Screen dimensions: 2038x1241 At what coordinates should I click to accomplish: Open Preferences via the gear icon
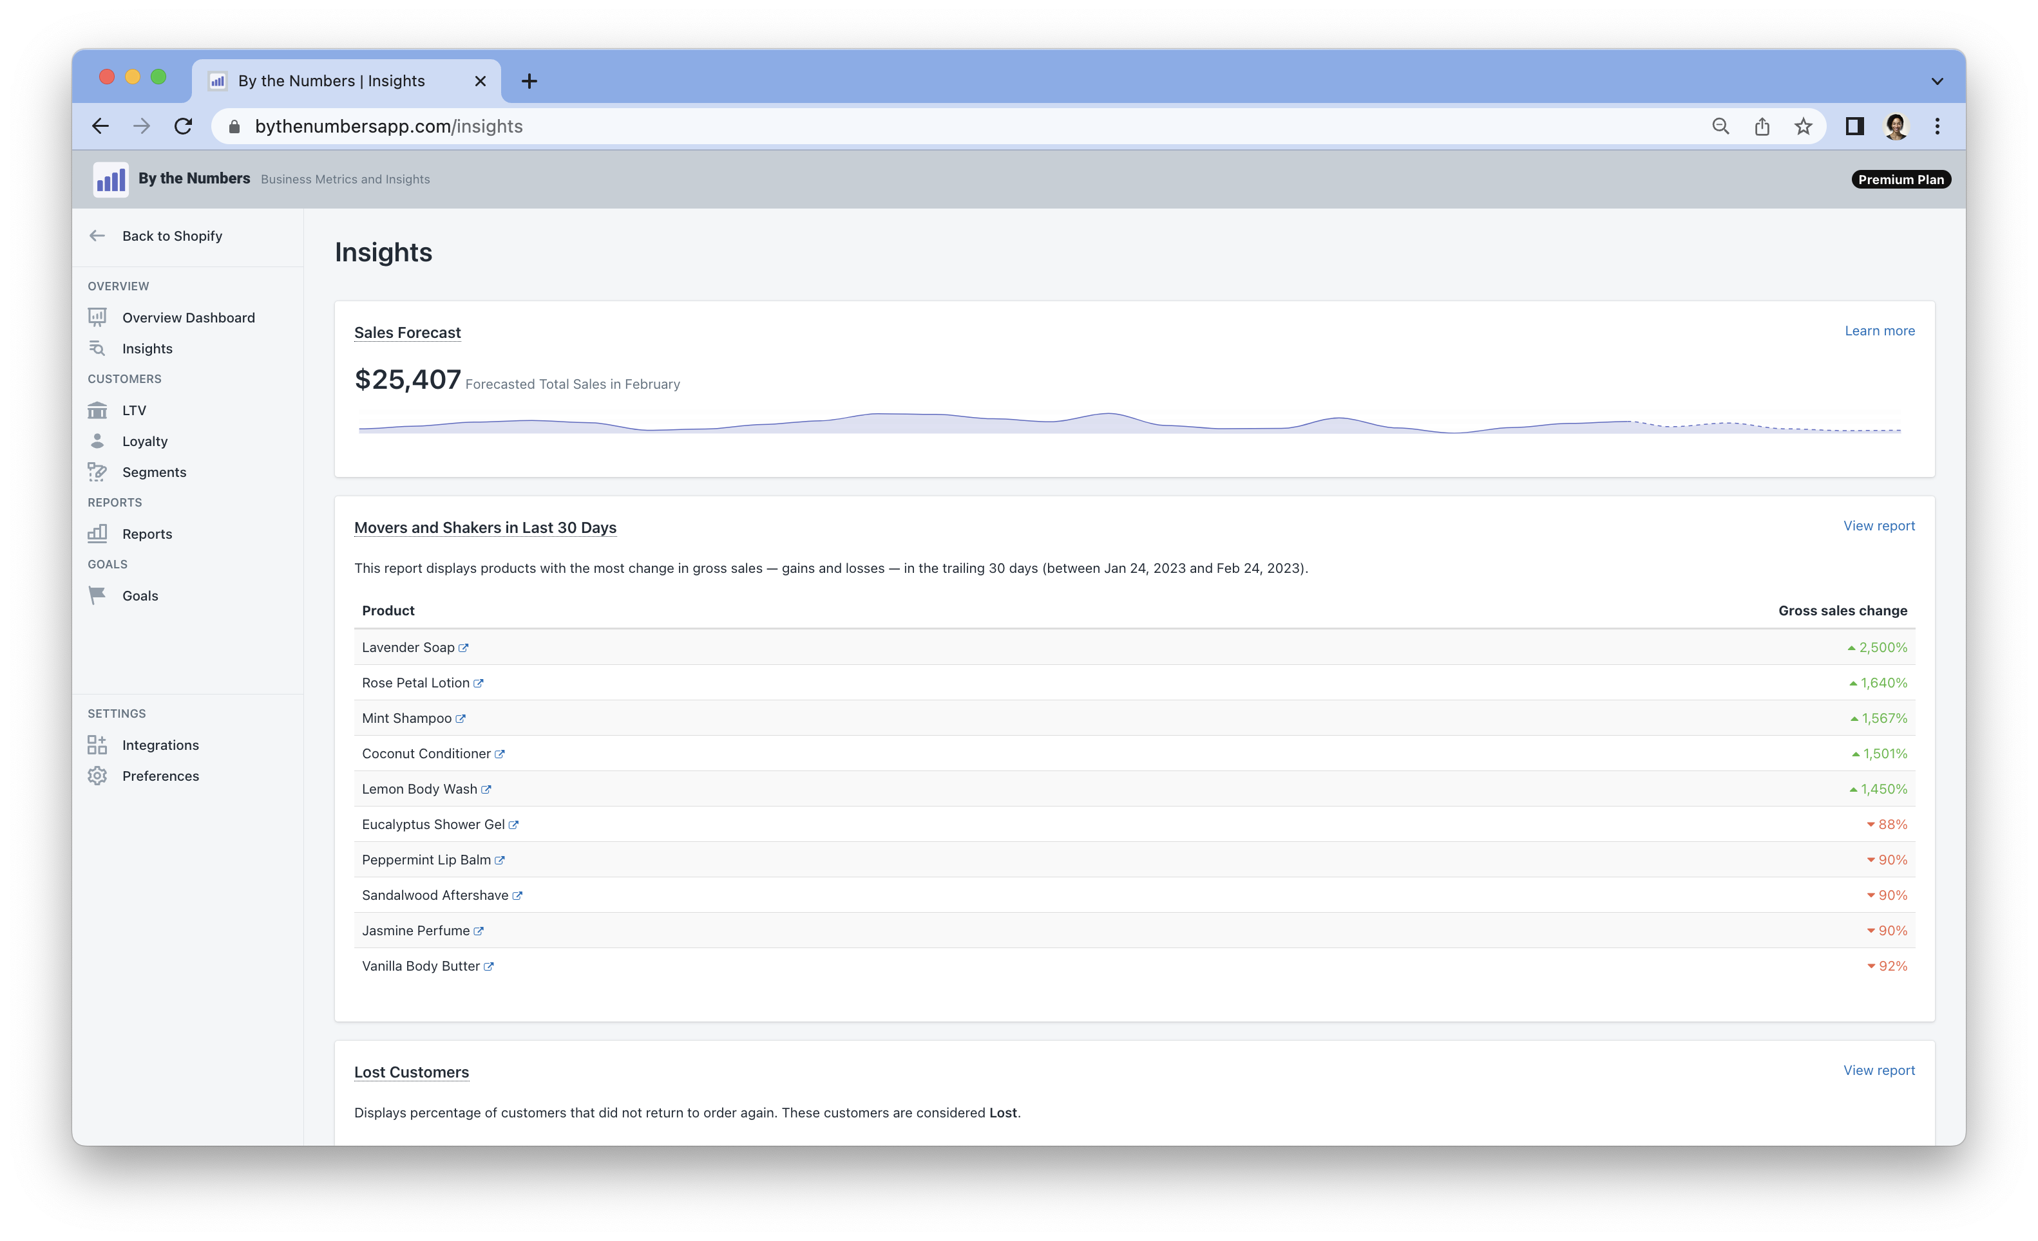[98, 776]
